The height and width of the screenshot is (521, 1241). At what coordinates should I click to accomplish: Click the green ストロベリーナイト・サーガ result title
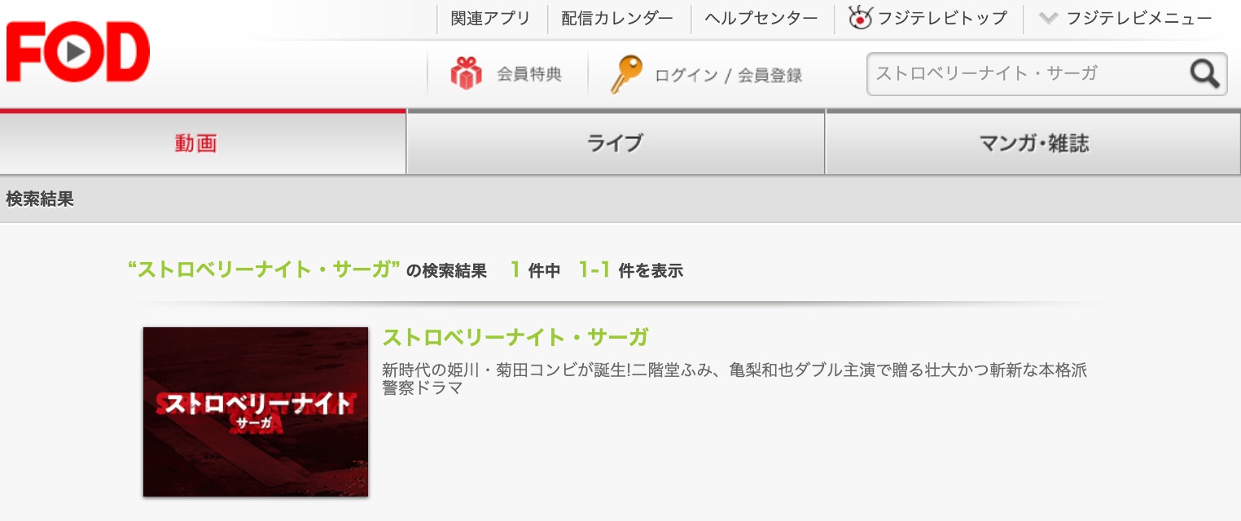[x=515, y=337]
